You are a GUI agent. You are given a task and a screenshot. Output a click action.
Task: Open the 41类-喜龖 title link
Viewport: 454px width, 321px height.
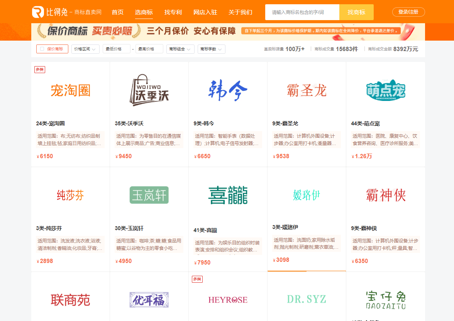205,230
